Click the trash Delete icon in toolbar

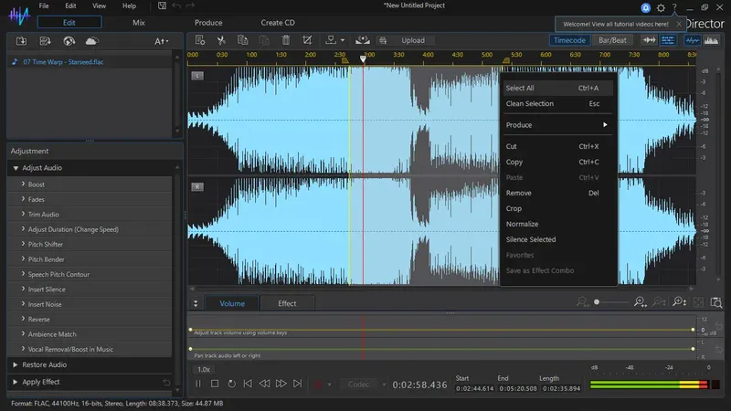coord(285,40)
